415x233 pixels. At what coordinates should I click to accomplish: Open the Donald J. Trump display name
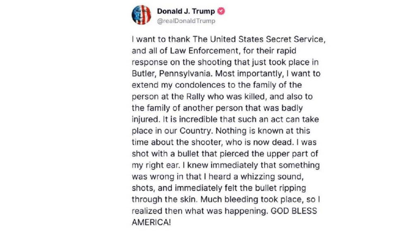(186, 11)
